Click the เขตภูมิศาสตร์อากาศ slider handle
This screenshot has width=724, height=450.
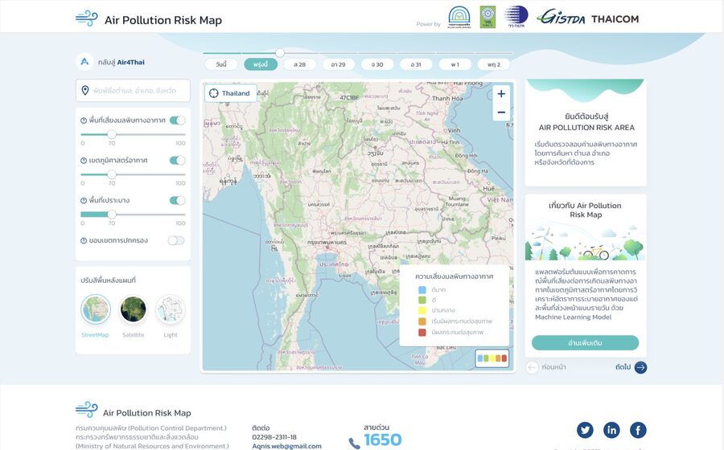112,174
